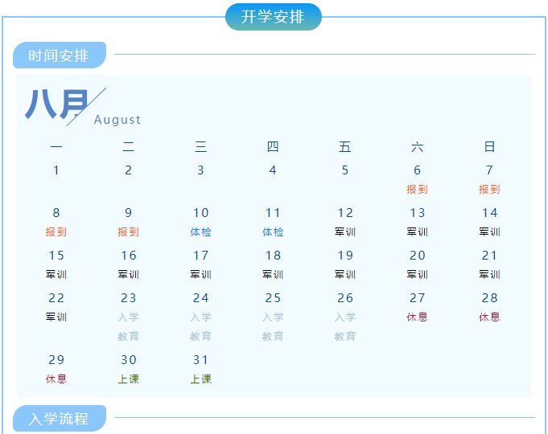Click the 休息 label under date 28

[489, 317]
